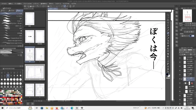
Task: Open the dropdown arrow beside Save icon
Action: point(35,6)
